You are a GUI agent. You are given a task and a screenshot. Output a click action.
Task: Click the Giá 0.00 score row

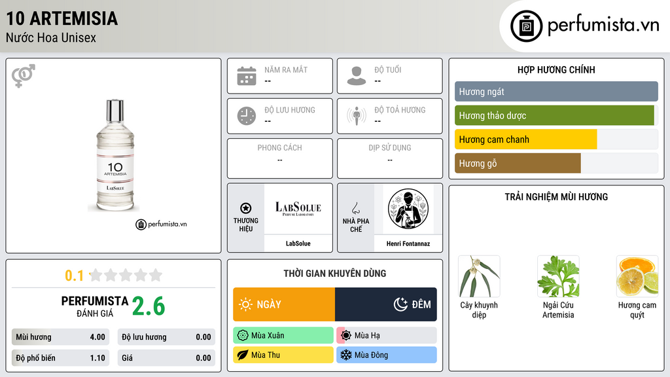point(166,358)
